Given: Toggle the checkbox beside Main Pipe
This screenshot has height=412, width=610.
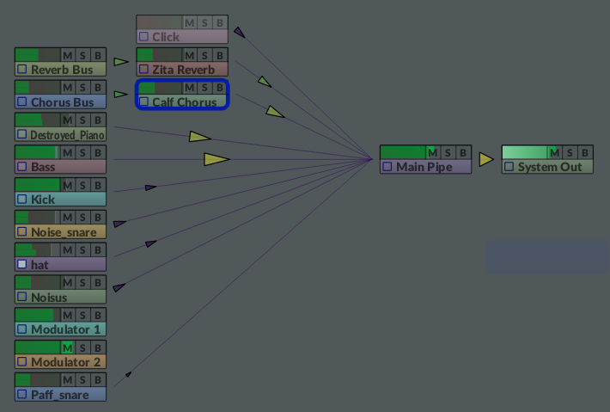Looking at the screenshot, I should 387,167.
